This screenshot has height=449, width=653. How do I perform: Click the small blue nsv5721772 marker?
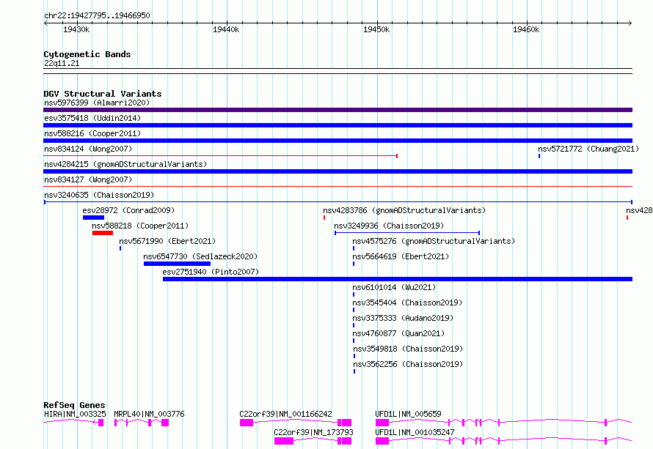539,156
